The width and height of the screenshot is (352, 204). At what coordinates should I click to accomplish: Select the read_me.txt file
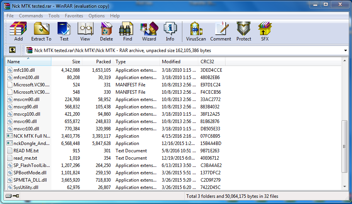click(x=25, y=158)
